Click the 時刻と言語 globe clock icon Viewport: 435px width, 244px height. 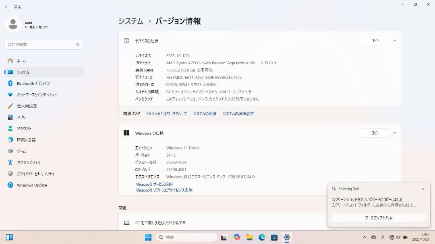10,140
